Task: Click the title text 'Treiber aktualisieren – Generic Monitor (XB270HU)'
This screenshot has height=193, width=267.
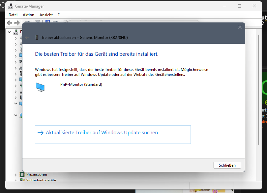Action: tap(84, 38)
